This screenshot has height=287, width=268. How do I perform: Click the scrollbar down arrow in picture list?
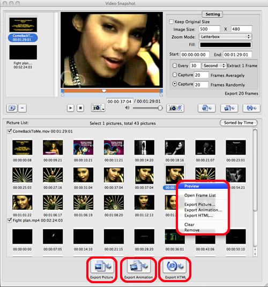click(255, 254)
